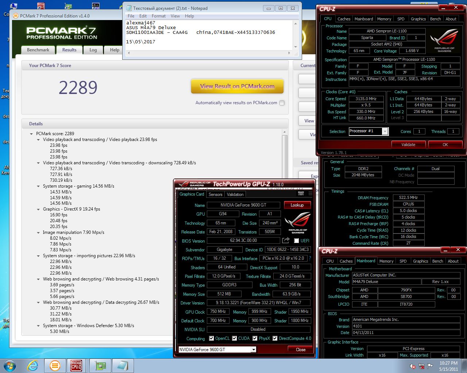Click the Notepad horizontal scrollbar
467x373 pixels.
[x=209, y=53]
